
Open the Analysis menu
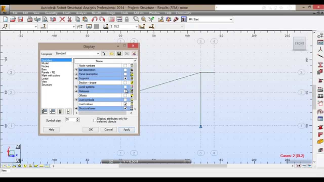(x=81, y=13)
